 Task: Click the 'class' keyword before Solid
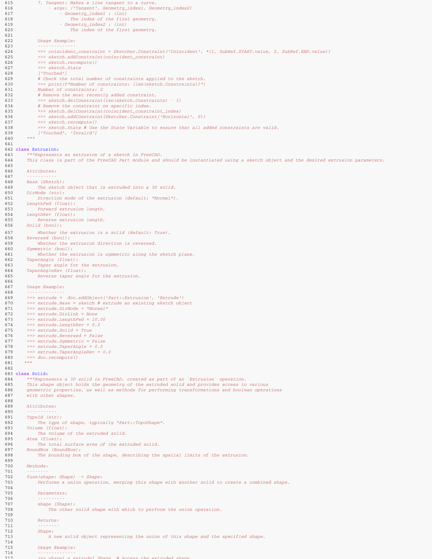(22, 374)
